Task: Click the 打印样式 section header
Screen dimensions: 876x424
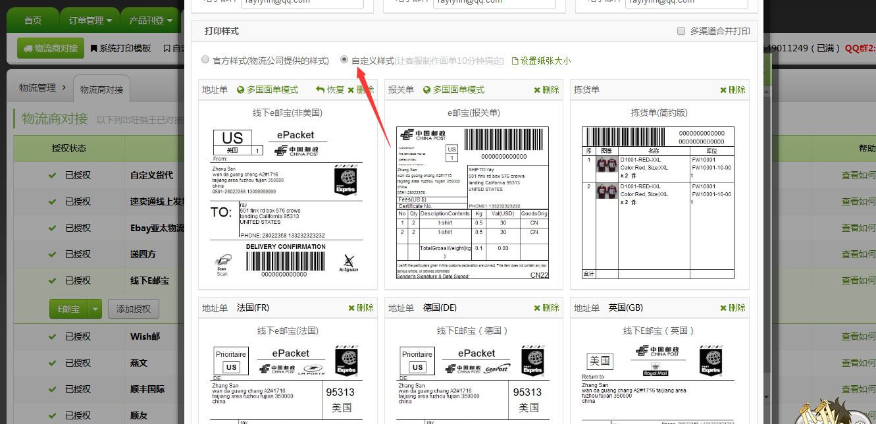Action: point(222,31)
